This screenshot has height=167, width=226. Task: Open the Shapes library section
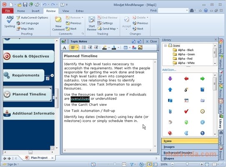coord(190,159)
